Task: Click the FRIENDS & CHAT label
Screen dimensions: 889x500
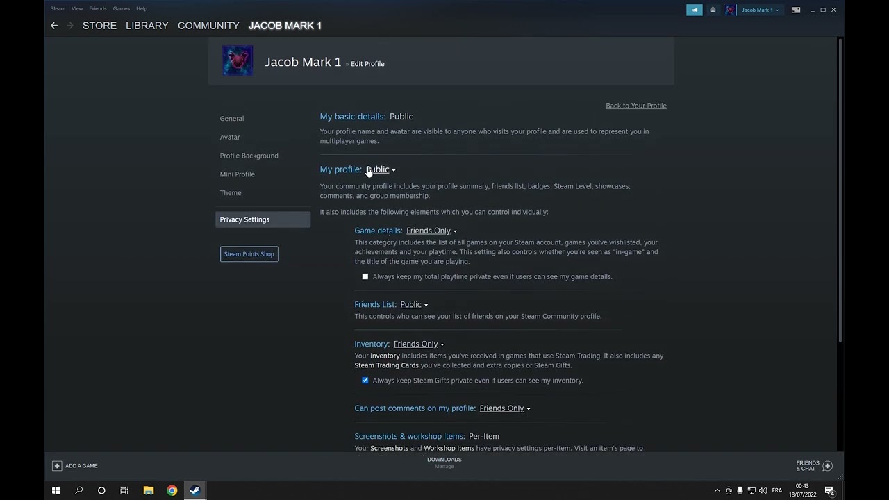Action: click(x=808, y=466)
